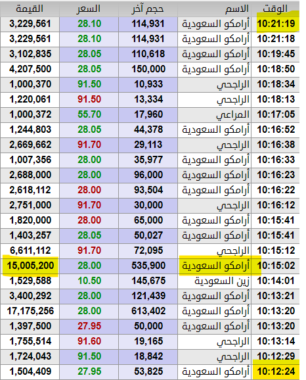Click the الاسم column header

click(x=215, y=9)
